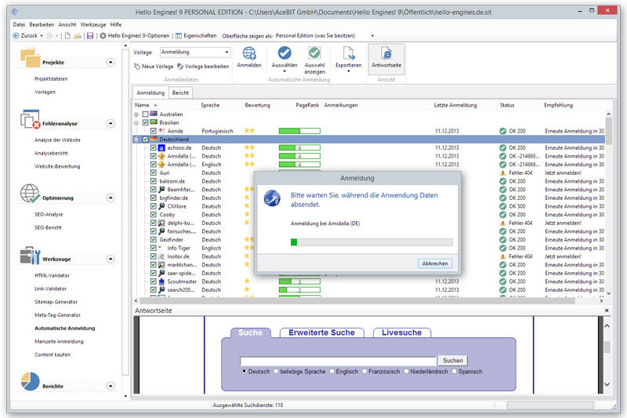The width and height of the screenshot is (627, 418).
Task: Toggle the Antwortseite view icon
Action: pyautogui.click(x=386, y=53)
